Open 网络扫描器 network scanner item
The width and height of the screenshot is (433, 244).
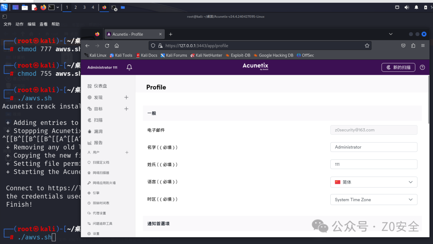98,173
